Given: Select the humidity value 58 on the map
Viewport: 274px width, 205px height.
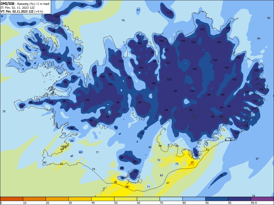Looking at the screenshot, I should 160,146.
